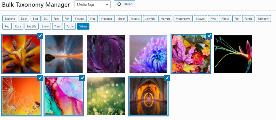Viewport: 276px width, 120px height.
Task: Select the Red tag
Action: tap(7, 27)
